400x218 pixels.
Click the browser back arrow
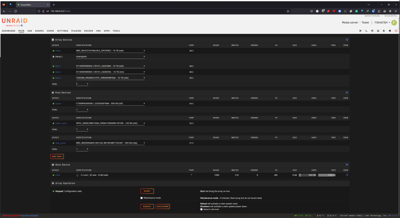point(4,11)
